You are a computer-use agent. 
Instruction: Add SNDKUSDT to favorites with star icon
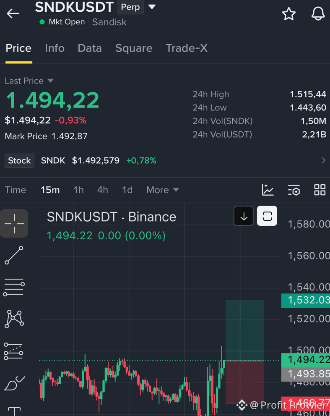click(288, 14)
